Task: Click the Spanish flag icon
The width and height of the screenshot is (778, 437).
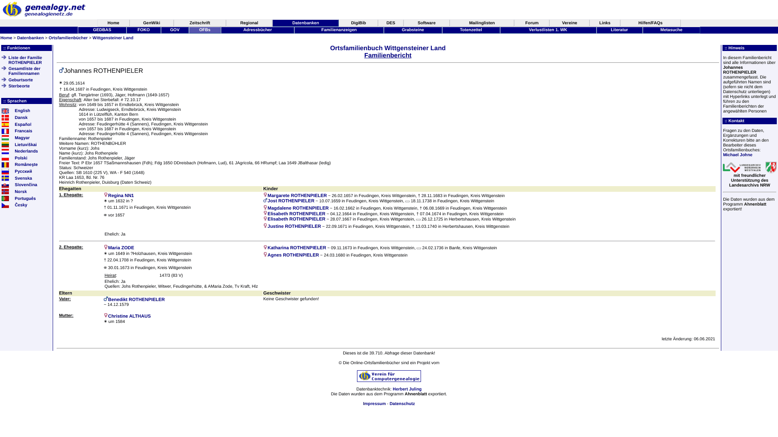Action: 5,124
